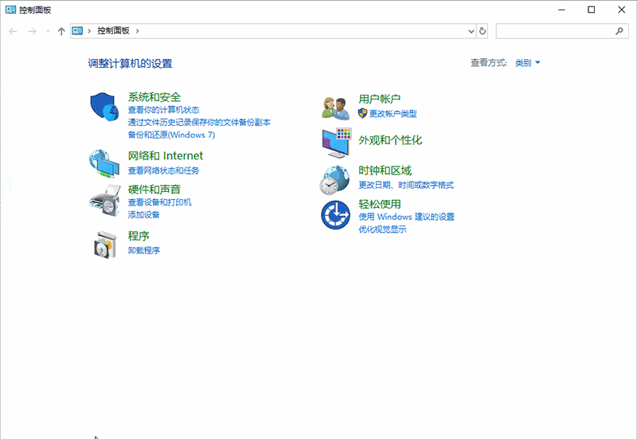
Task: Open 备份和还原(Windows 7) link
Action: 171,135
